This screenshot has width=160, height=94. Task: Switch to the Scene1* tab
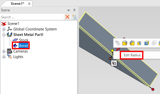[x=18, y=4]
